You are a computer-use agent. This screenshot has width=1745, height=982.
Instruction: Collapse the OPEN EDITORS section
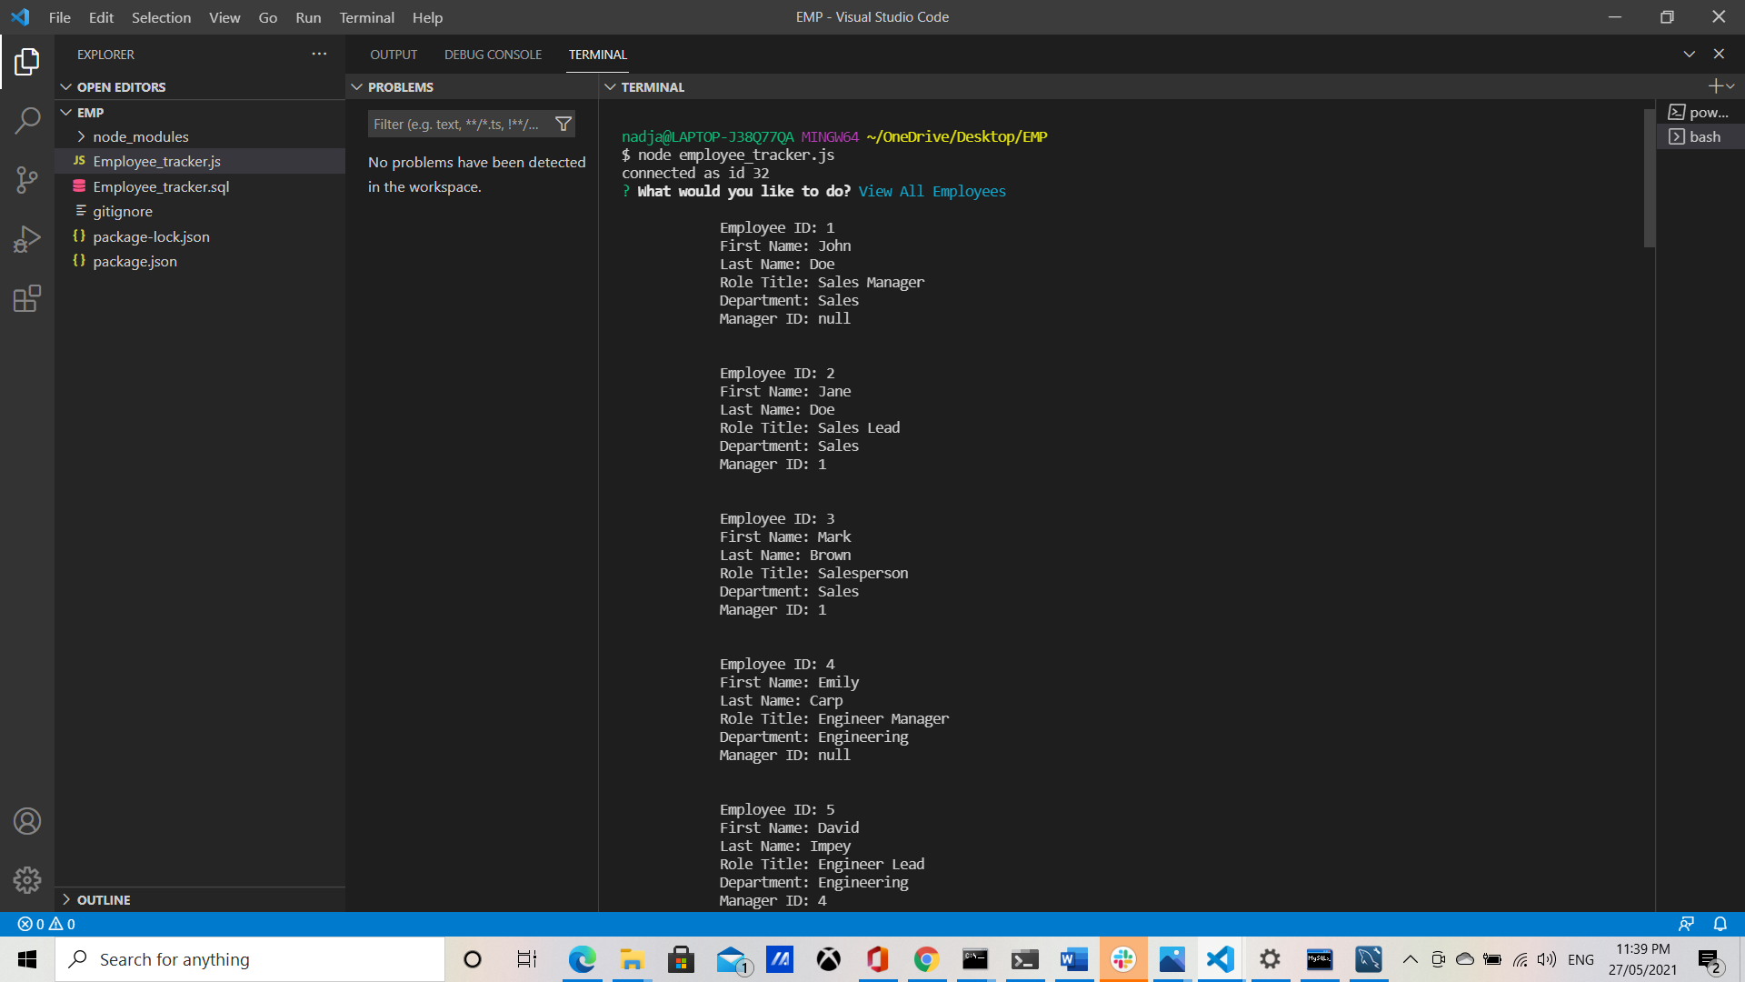121,86
